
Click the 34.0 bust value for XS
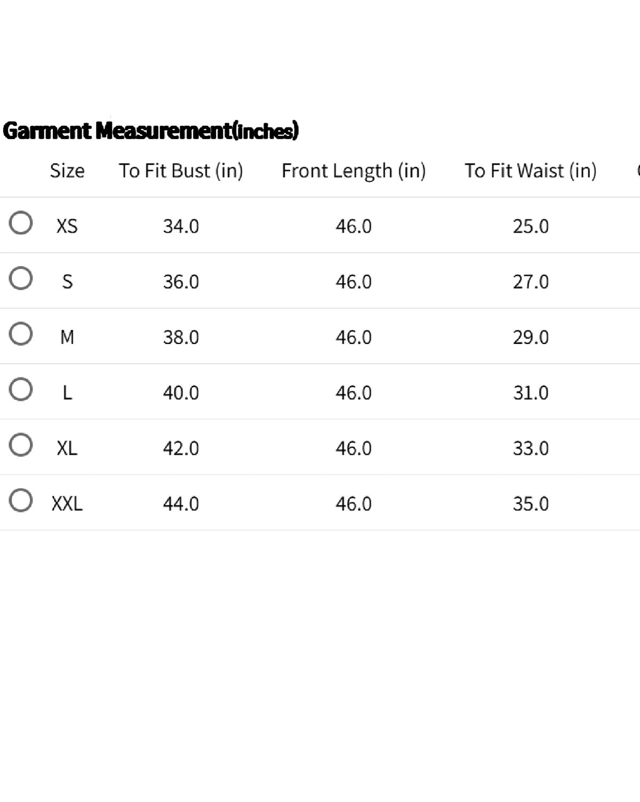(181, 226)
